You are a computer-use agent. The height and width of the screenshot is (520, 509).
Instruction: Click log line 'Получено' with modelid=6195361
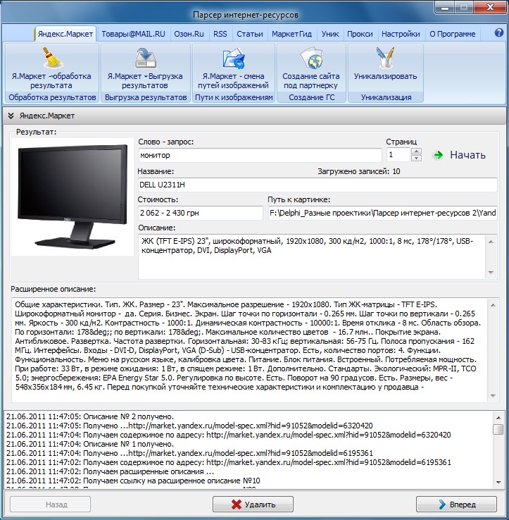click(x=189, y=453)
